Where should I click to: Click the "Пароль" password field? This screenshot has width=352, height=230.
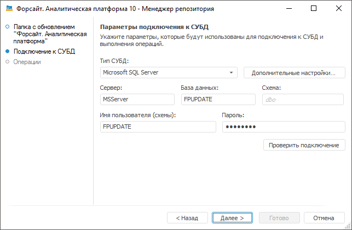tap(283, 127)
